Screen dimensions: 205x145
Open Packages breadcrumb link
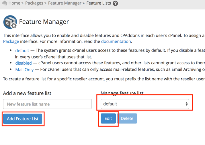(34, 3)
